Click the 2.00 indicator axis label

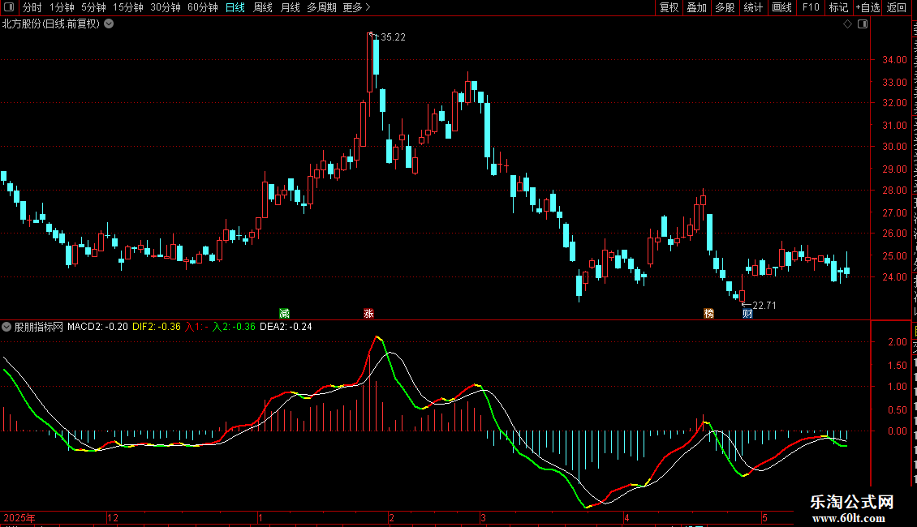[897, 342]
